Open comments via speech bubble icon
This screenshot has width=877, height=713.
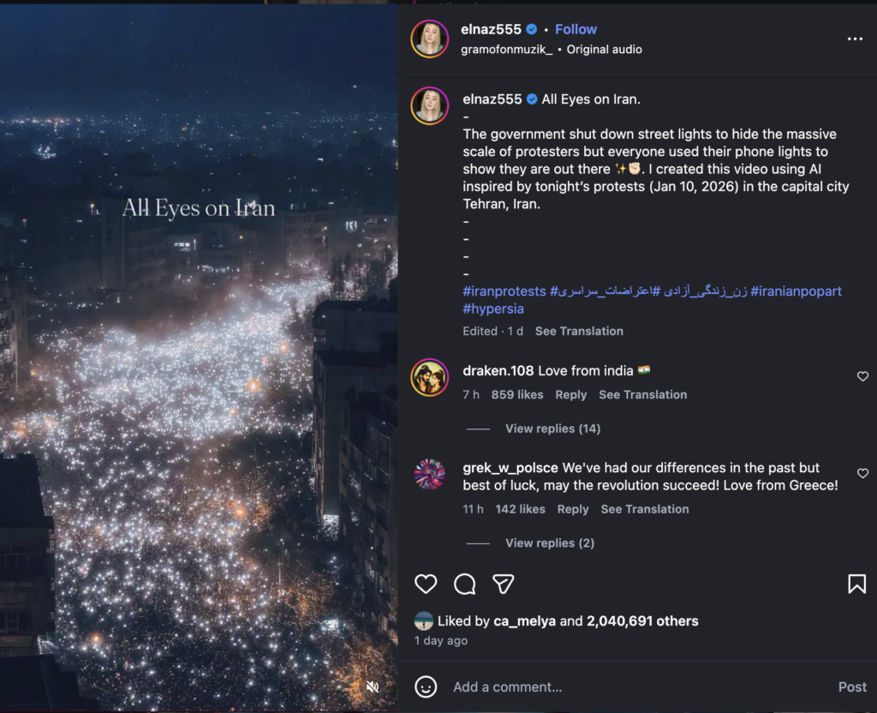tap(464, 584)
